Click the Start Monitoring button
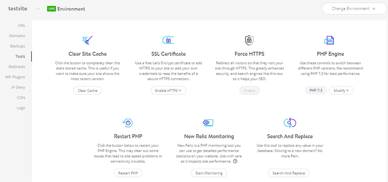This screenshot has height=182, width=388. 209,173
